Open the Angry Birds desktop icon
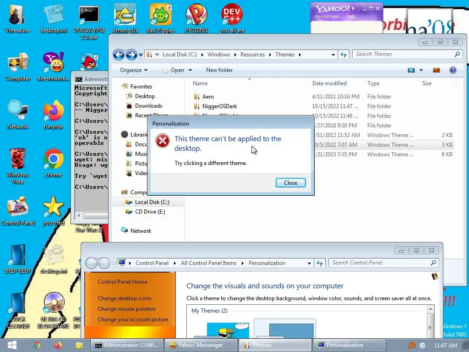The image size is (469, 352). pos(89,62)
